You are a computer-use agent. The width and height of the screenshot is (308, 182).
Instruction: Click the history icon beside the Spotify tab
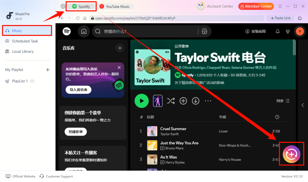pyautogui.click(x=63, y=7)
